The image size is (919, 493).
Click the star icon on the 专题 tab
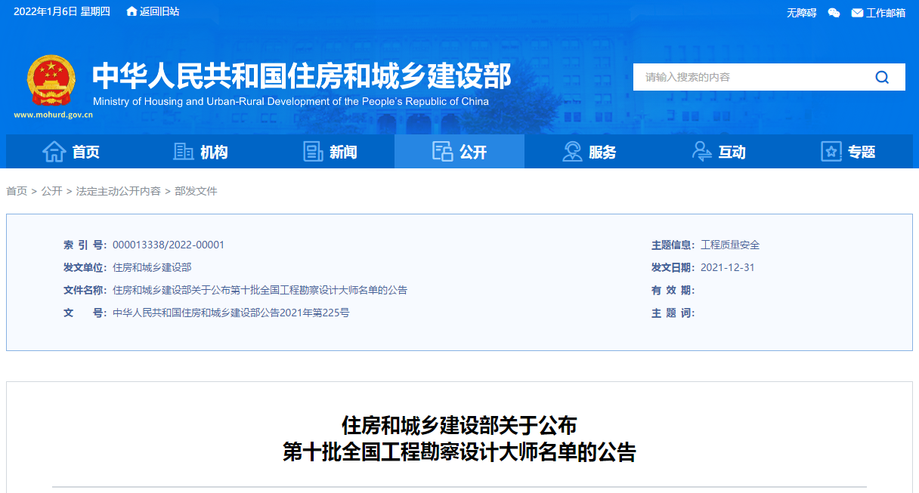click(x=831, y=151)
